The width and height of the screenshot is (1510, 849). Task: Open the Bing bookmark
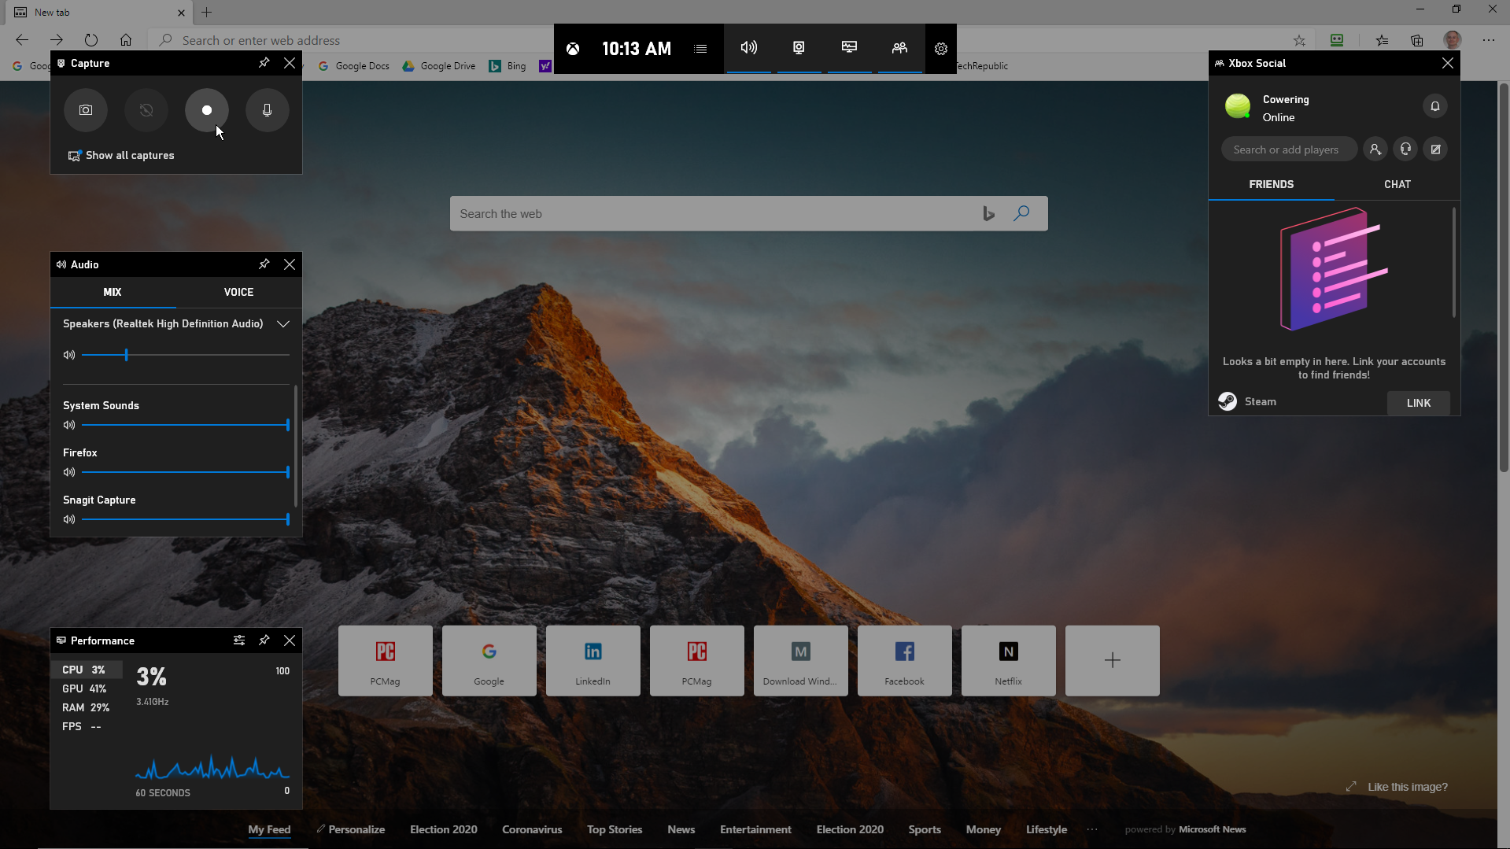(x=508, y=66)
